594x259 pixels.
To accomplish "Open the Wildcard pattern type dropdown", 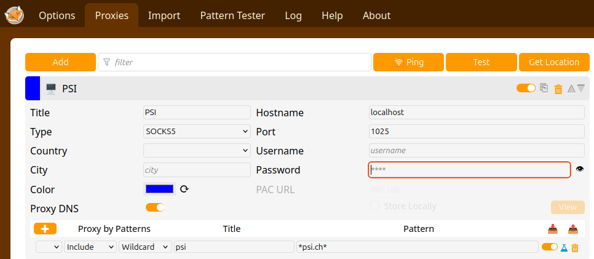I will [x=145, y=247].
